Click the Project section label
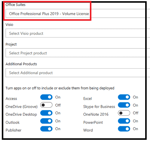 coord(11,44)
